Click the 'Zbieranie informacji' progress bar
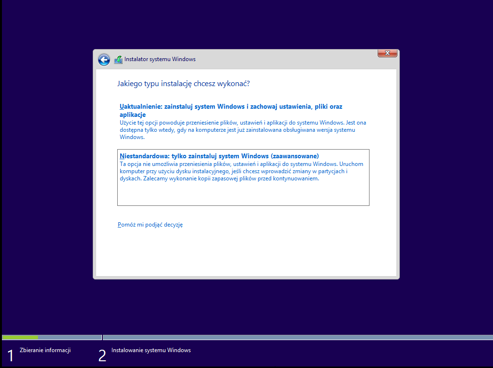The width and height of the screenshot is (493, 368). point(52,338)
